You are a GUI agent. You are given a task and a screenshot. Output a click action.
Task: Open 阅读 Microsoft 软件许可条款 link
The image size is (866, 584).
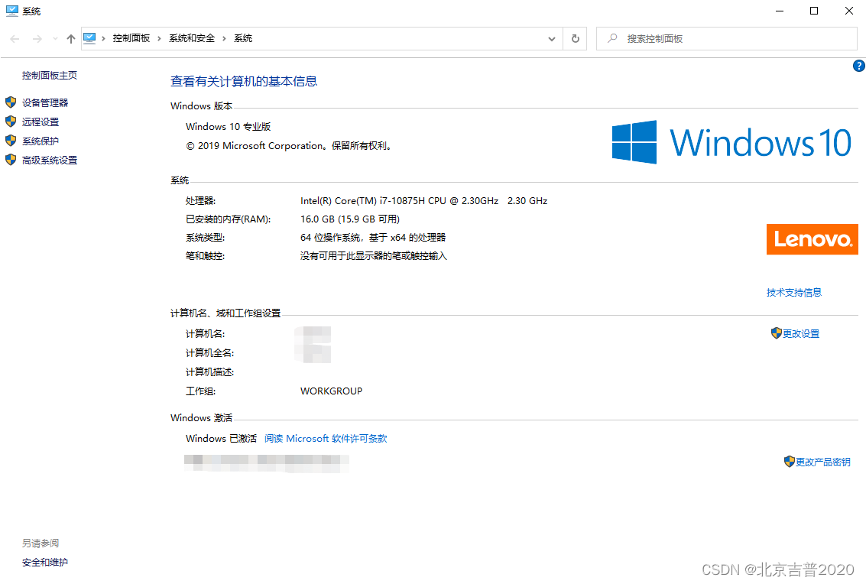326,439
